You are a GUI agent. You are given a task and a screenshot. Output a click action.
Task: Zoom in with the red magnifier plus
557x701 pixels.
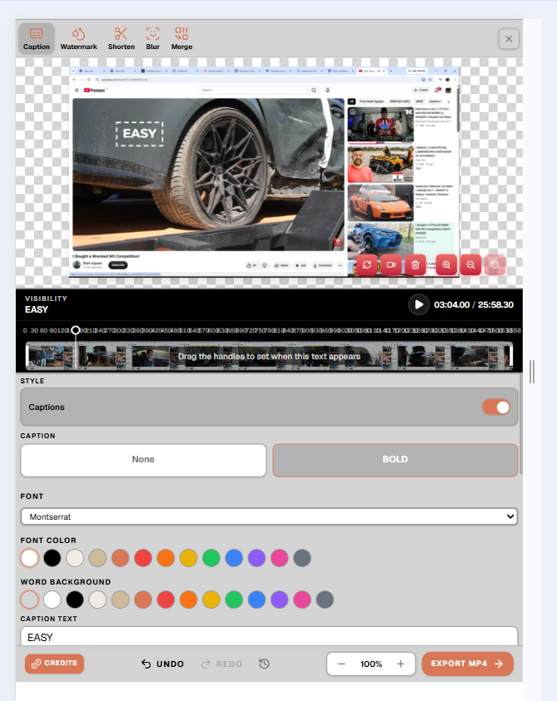(x=446, y=264)
